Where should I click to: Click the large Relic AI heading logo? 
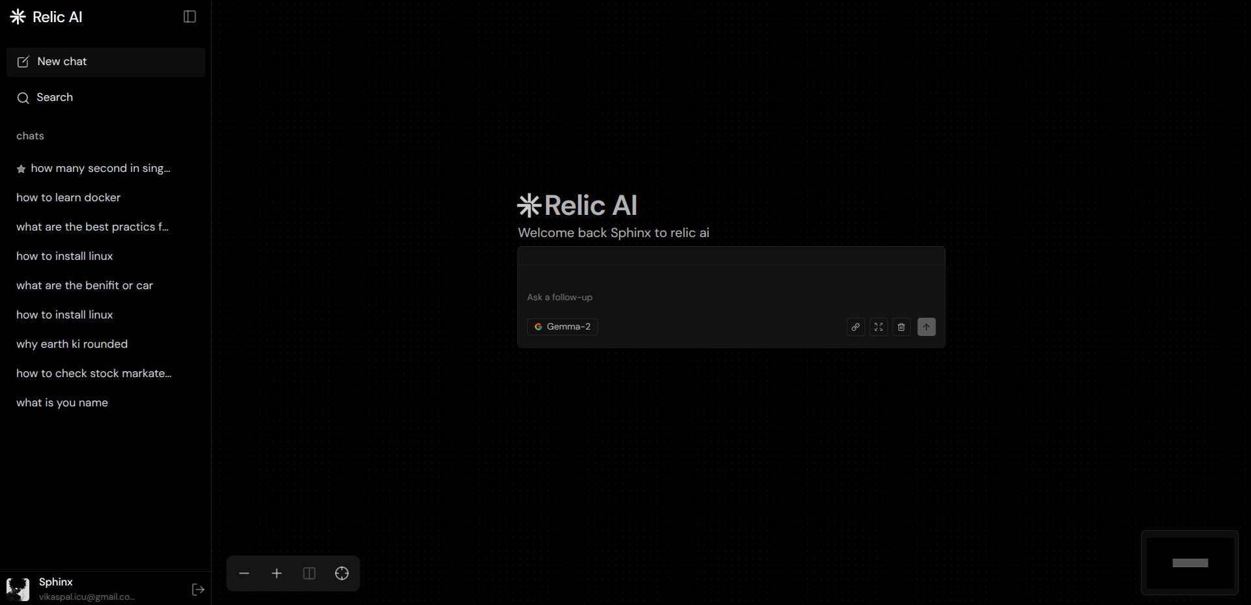tap(577, 205)
